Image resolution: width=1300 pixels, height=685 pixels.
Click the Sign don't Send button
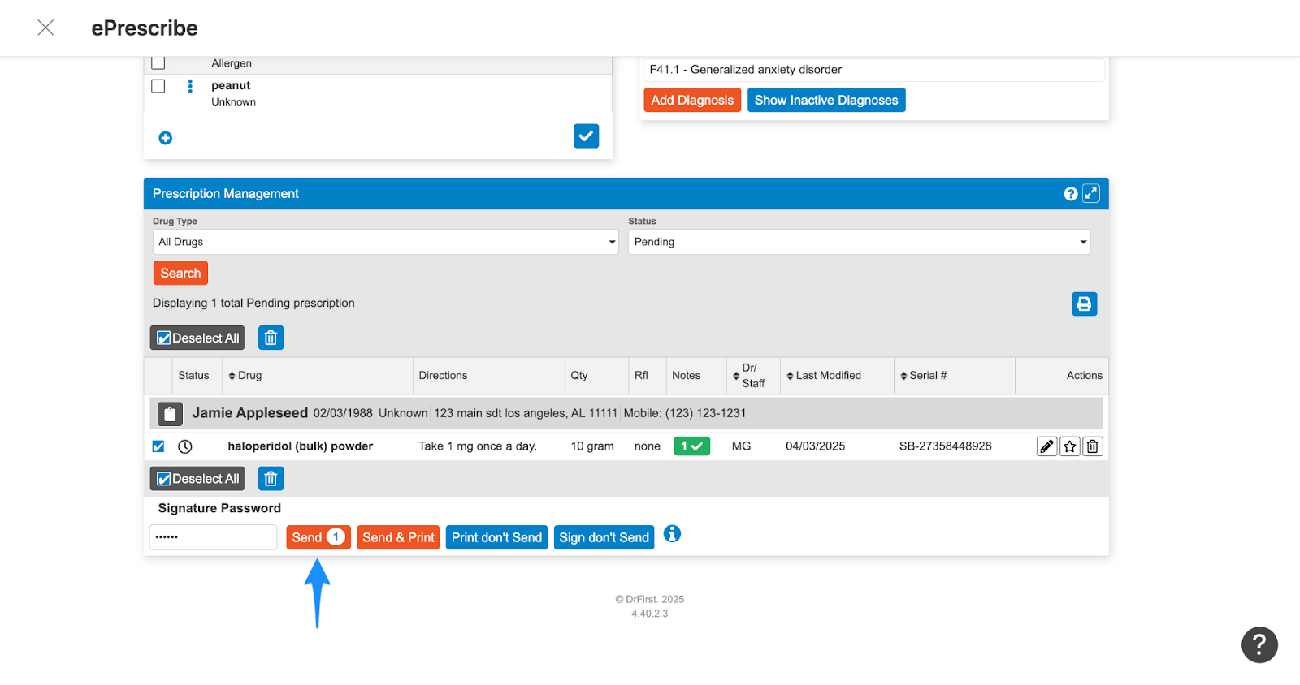coord(604,537)
